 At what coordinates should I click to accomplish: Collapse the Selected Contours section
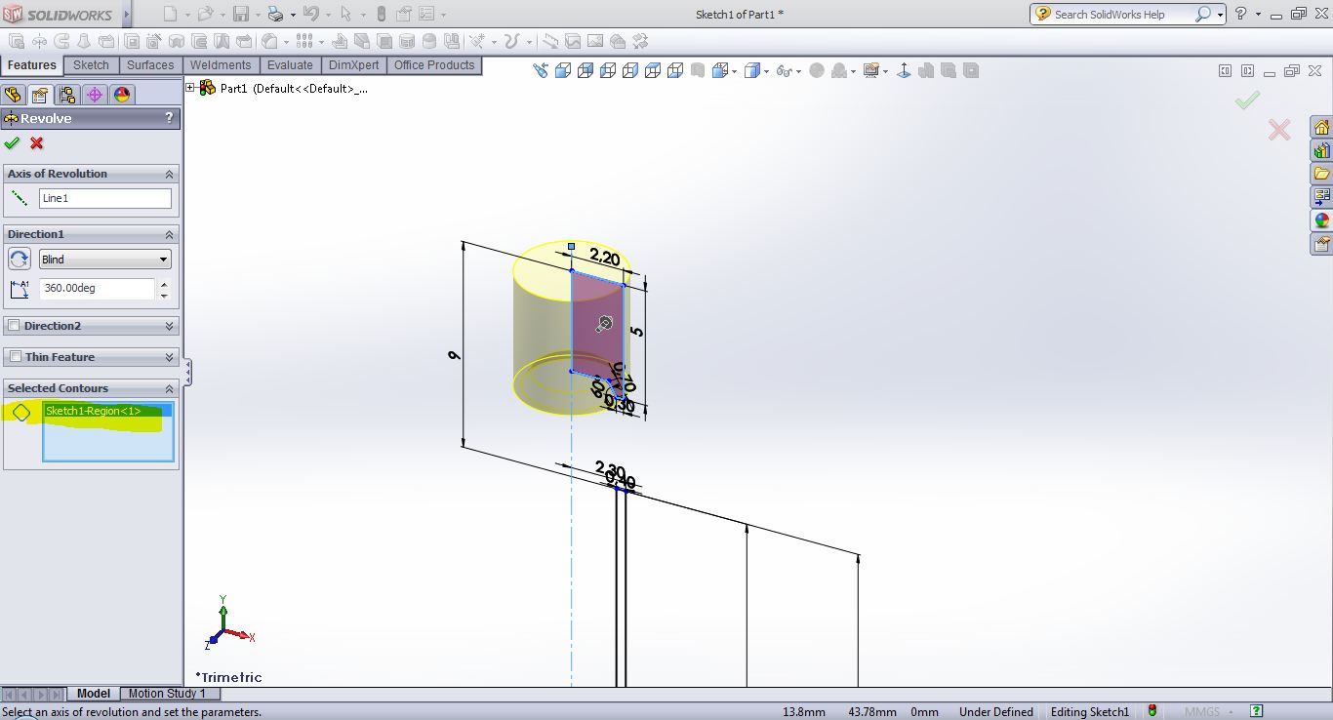coord(169,388)
